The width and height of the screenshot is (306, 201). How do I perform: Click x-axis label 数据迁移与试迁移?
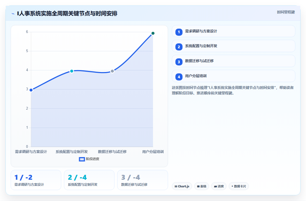click(112, 152)
